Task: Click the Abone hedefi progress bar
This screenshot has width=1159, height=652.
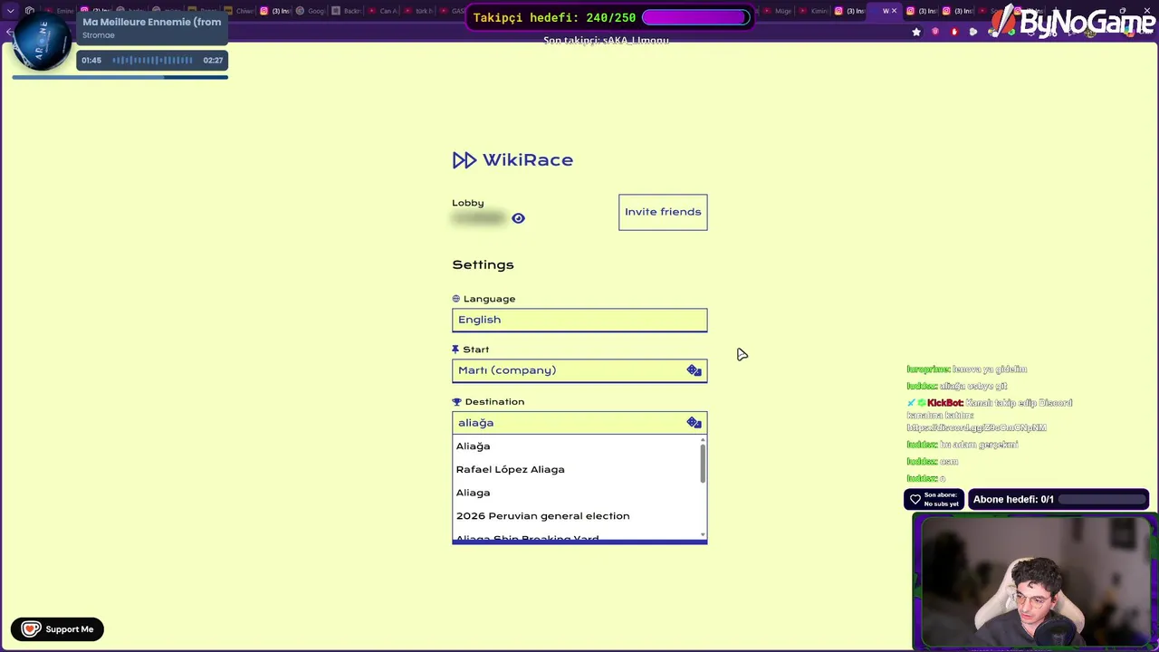Action: tap(1103, 499)
